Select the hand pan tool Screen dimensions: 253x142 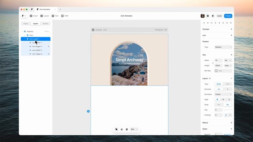click(x=122, y=129)
